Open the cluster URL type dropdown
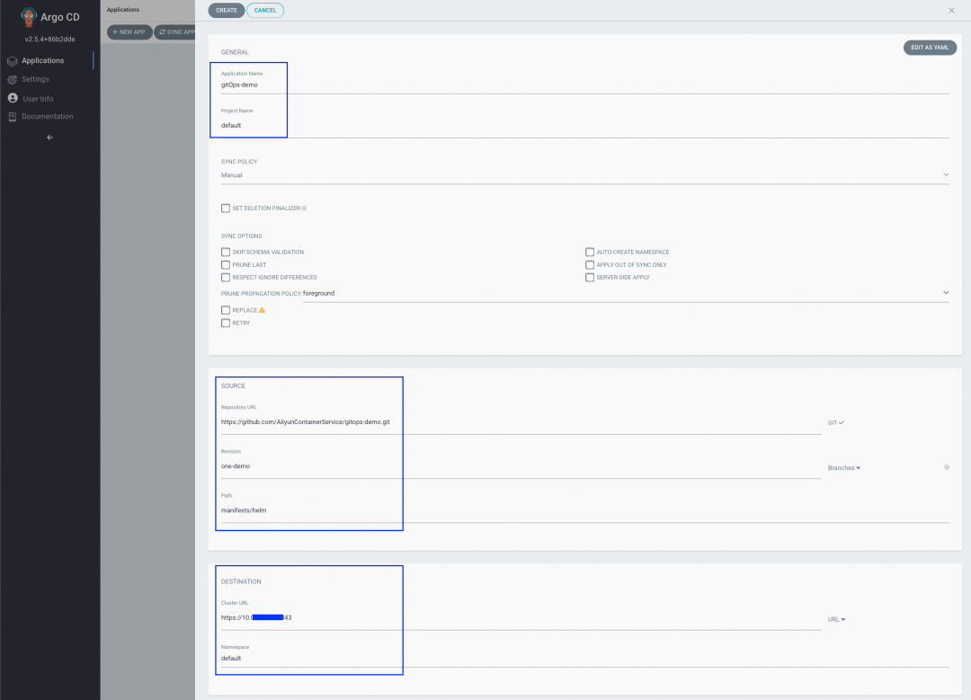 [837, 619]
